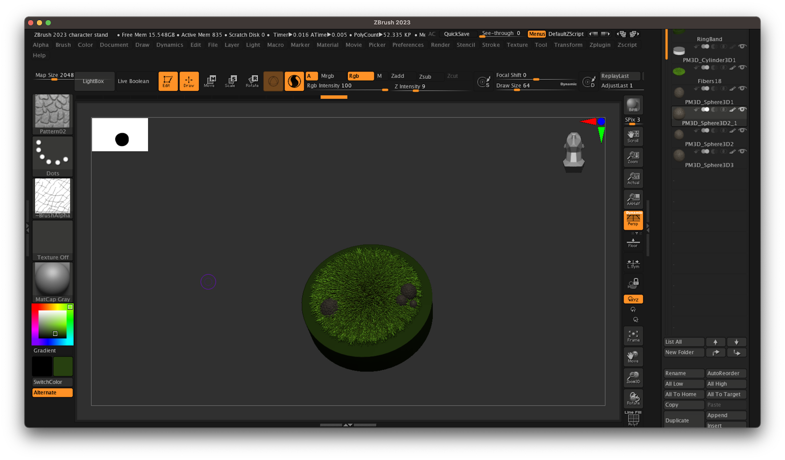Click the half-sphere material icon beside Mrgb
Viewport: 785px width, 460px height.
294,81
